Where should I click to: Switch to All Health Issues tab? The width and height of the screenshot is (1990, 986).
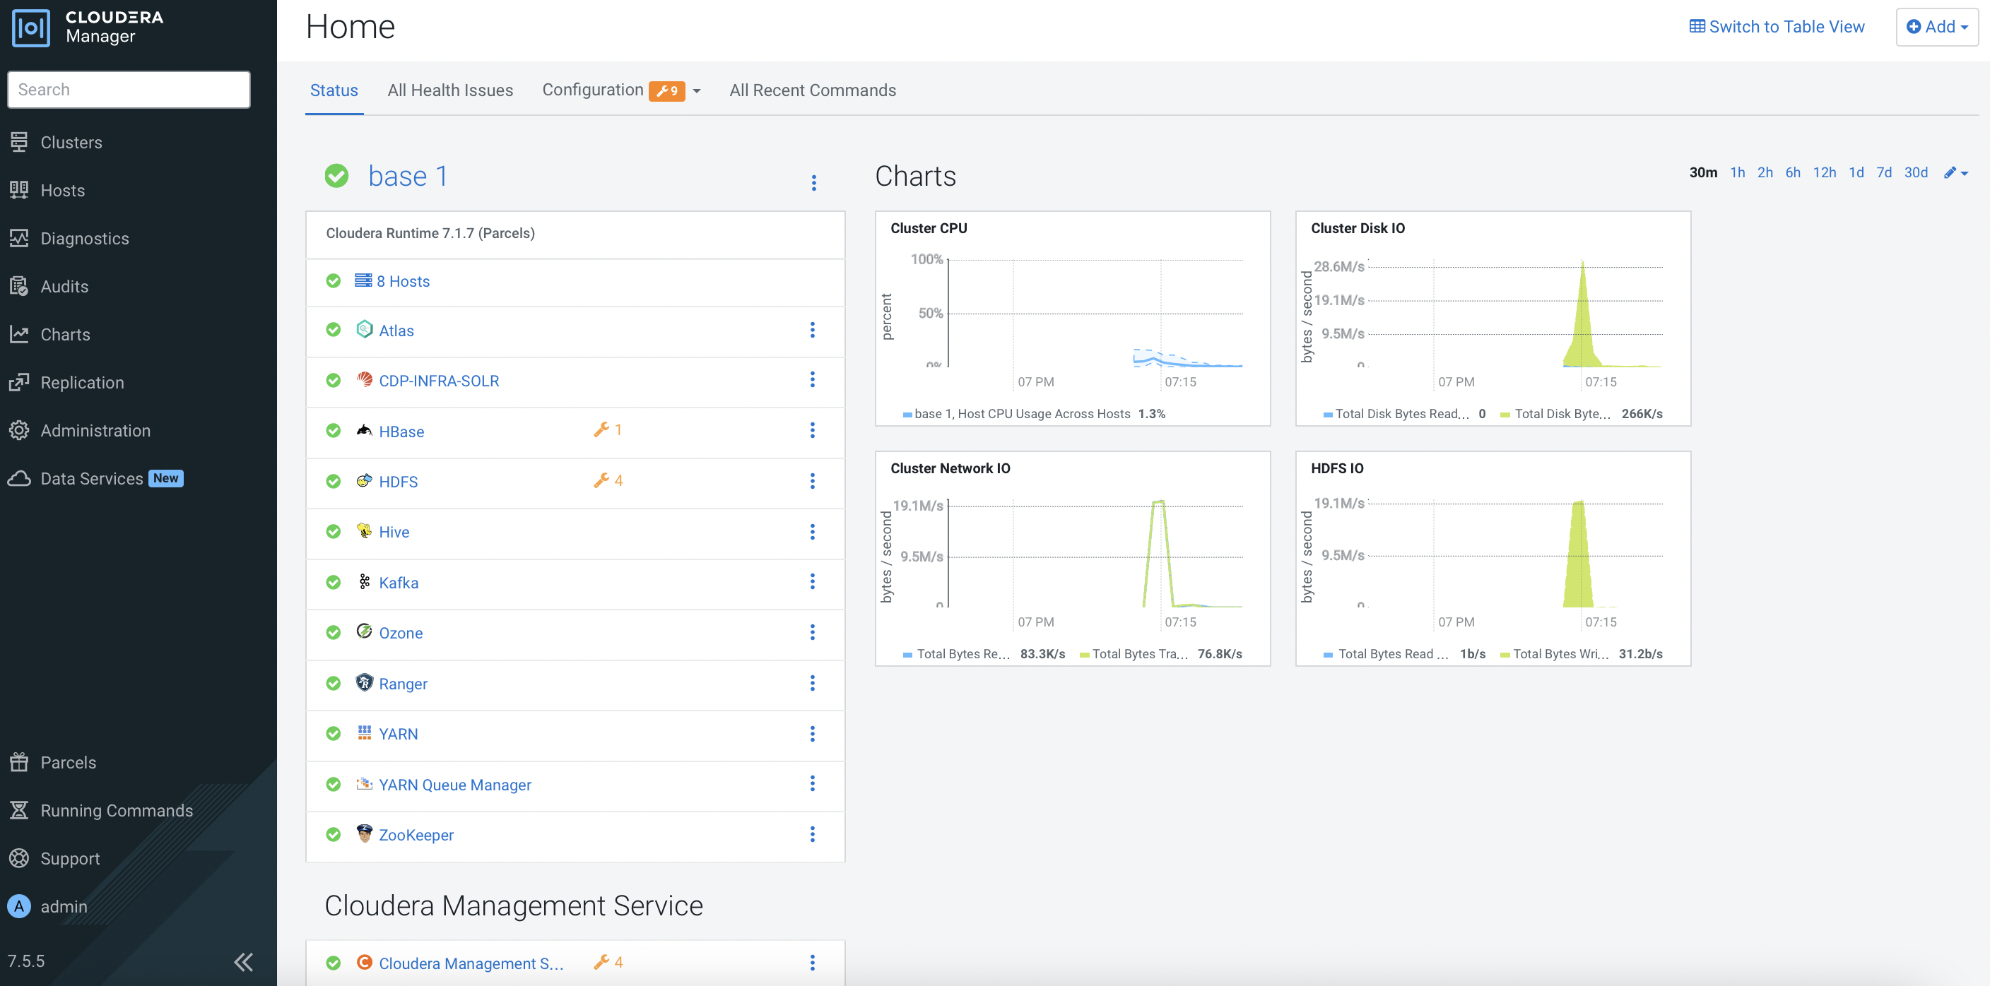coord(449,90)
